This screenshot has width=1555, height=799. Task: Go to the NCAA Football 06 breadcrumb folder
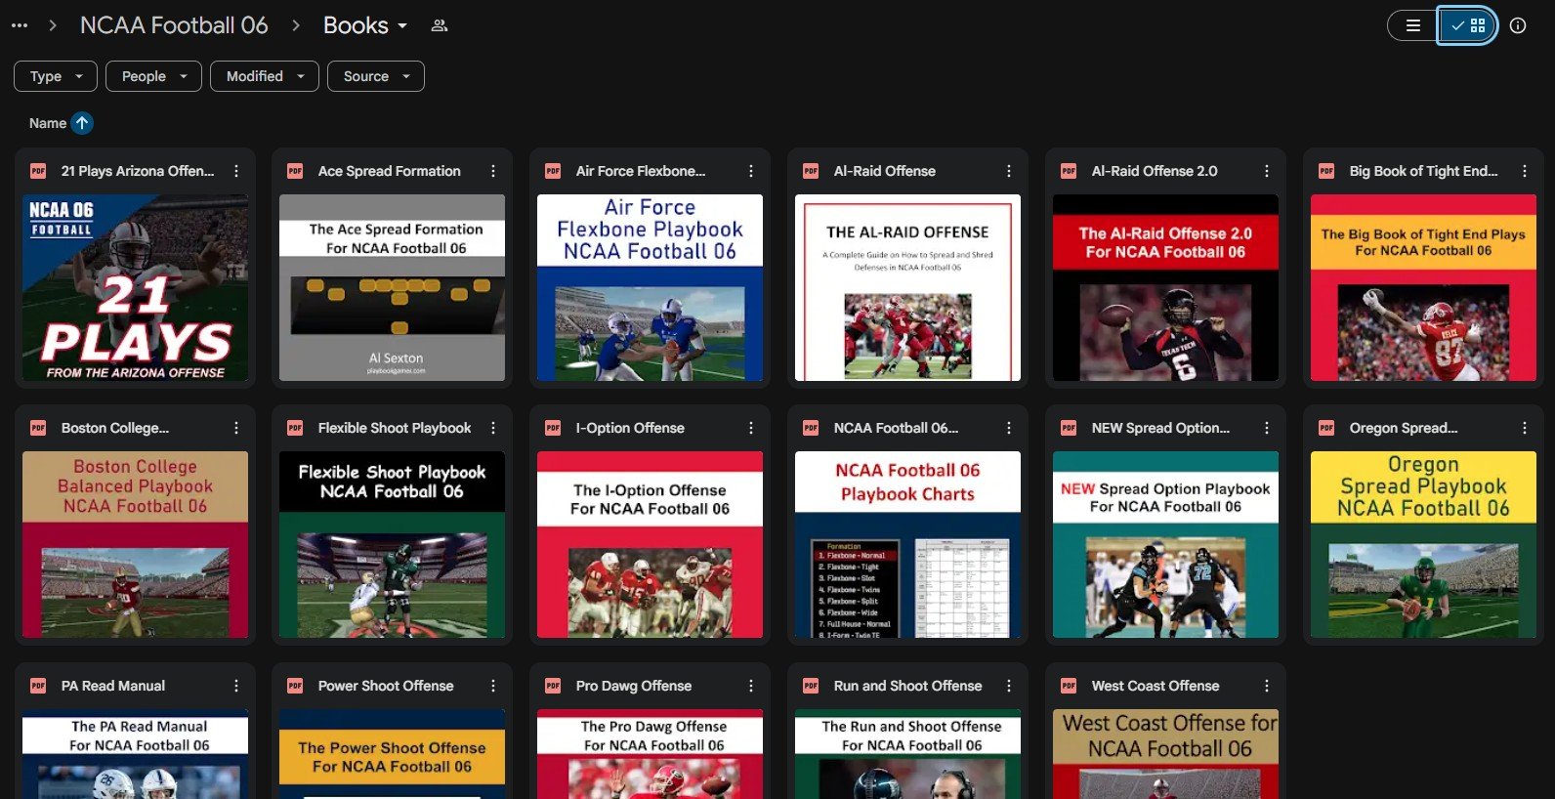174,25
